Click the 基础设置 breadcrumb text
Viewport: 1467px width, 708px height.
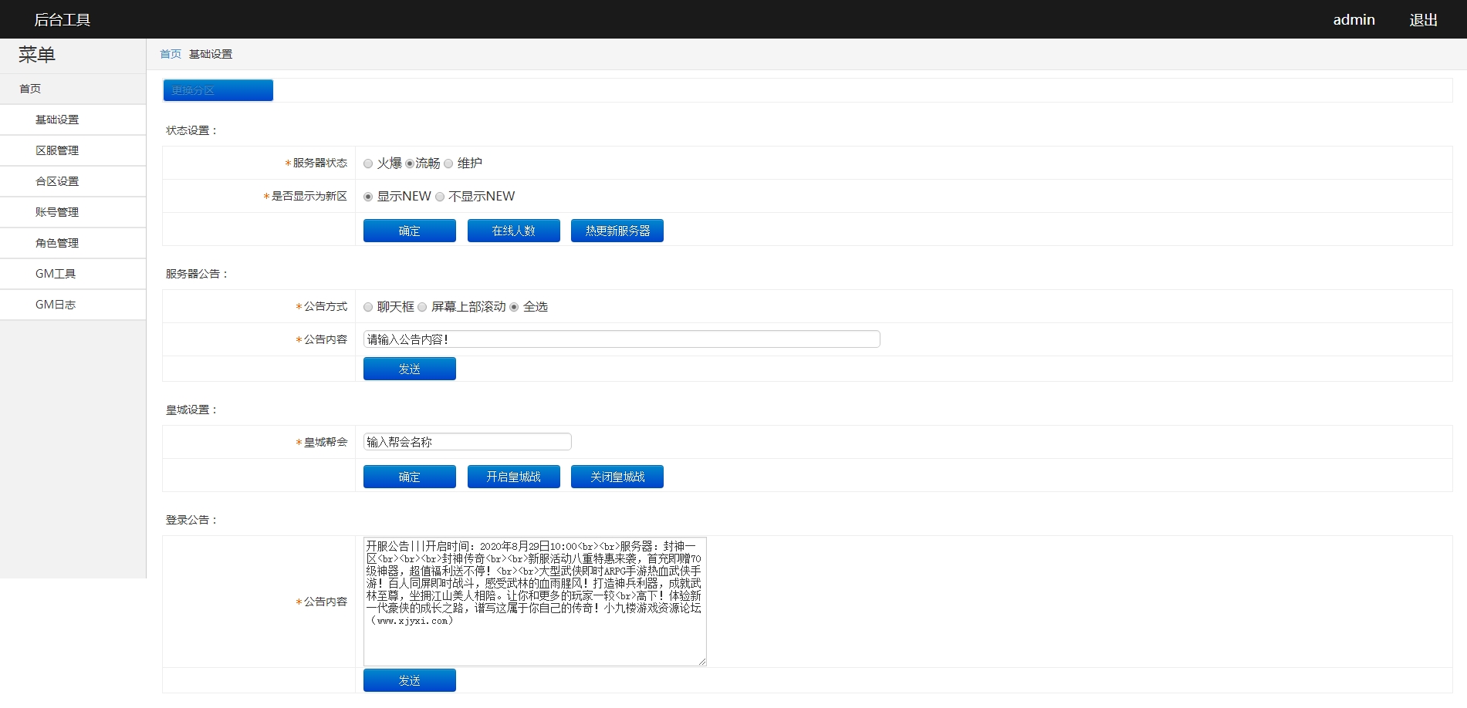pos(211,54)
